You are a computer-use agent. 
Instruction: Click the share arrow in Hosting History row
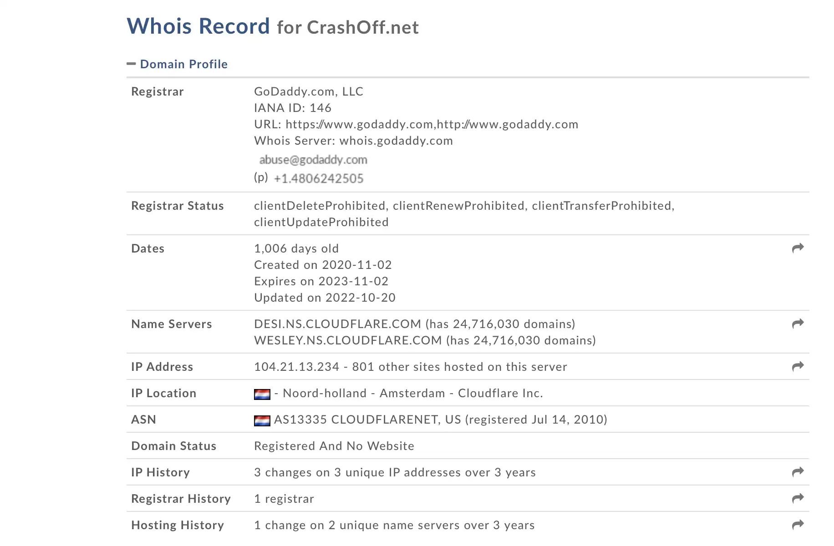(798, 525)
